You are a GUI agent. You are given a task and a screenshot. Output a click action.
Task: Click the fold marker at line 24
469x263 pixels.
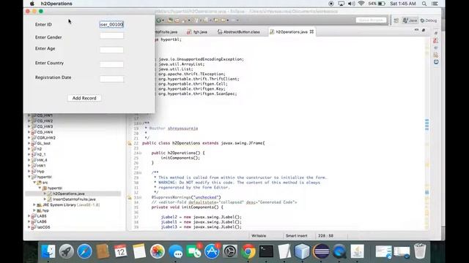click(x=141, y=153)
